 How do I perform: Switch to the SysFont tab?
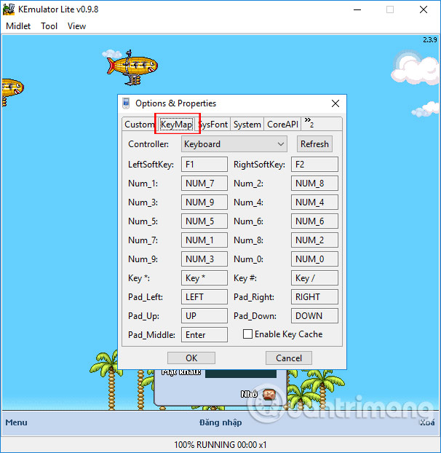click(214, 125)
